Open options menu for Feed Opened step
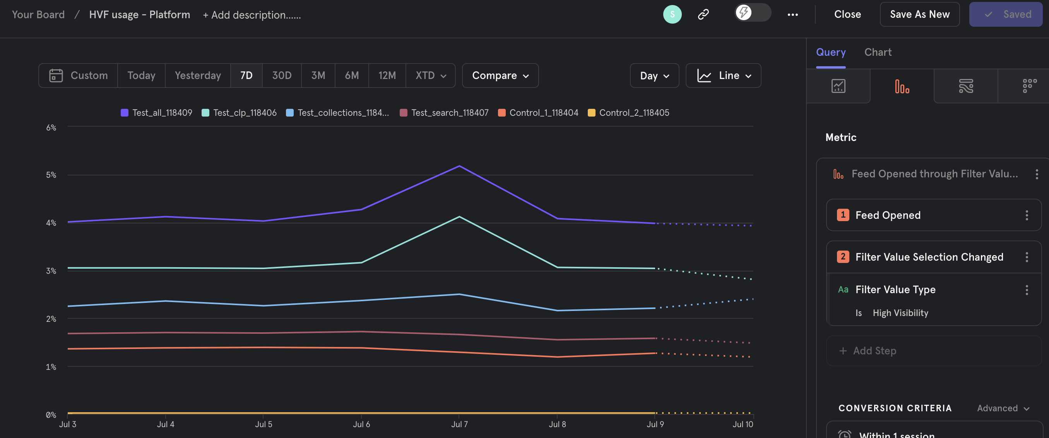 (1027, 215)
